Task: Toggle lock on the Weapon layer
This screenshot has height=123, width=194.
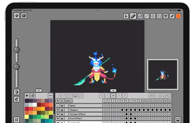Action: (62, 110)
